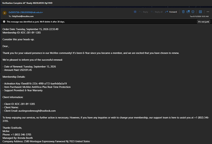Click the email subject line Verification Complete
This screenshot has width=212, height=144.
pos(27,3)
